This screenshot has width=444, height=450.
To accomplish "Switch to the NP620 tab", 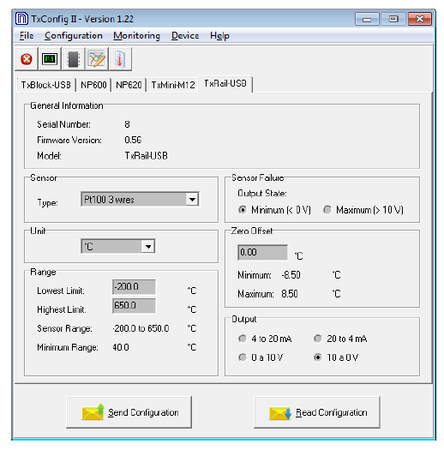I will (x=129, y=85).
